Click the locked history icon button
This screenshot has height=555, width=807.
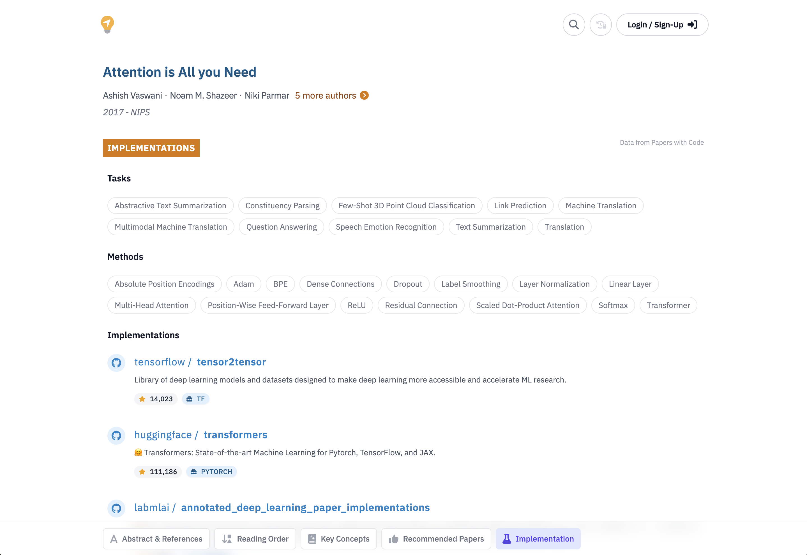pos(601,25)
